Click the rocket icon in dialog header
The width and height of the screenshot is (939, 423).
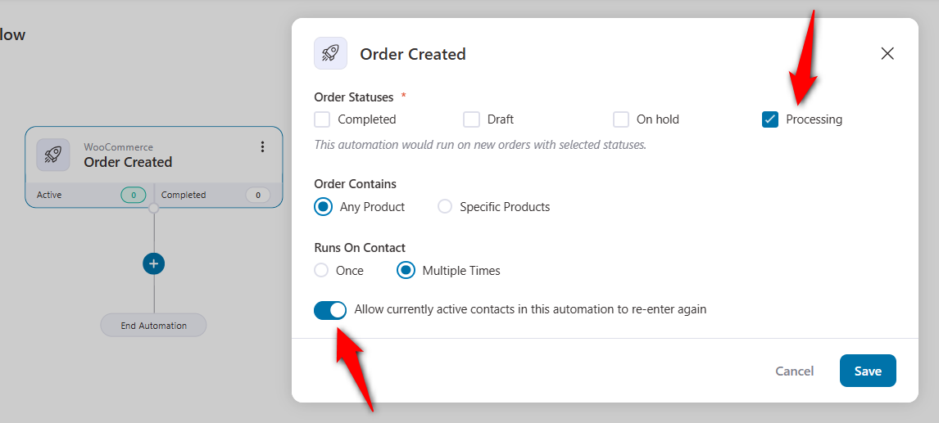(x=330, y=53)
